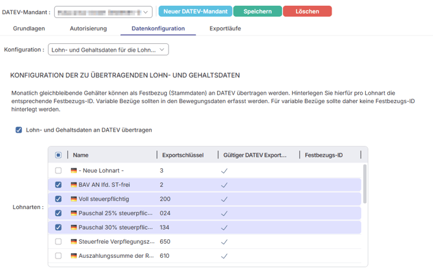This screenshot has height=274, width=433.
Task: Select export key 650 cell
Action: [x=165, y=242]
